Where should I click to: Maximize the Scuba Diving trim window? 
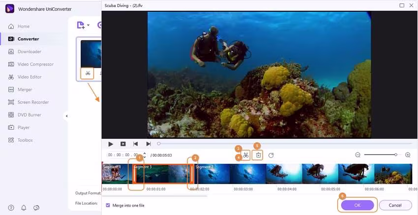(x=402, y=5)
